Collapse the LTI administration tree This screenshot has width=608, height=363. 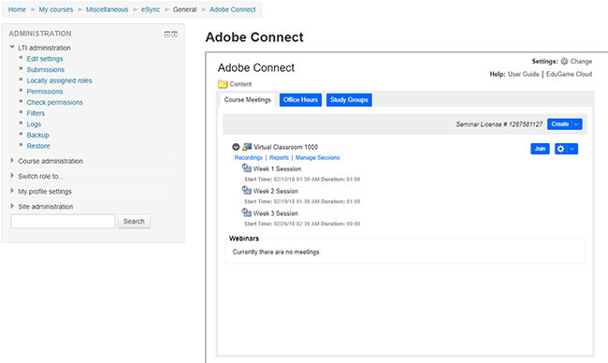coord(12,48)
